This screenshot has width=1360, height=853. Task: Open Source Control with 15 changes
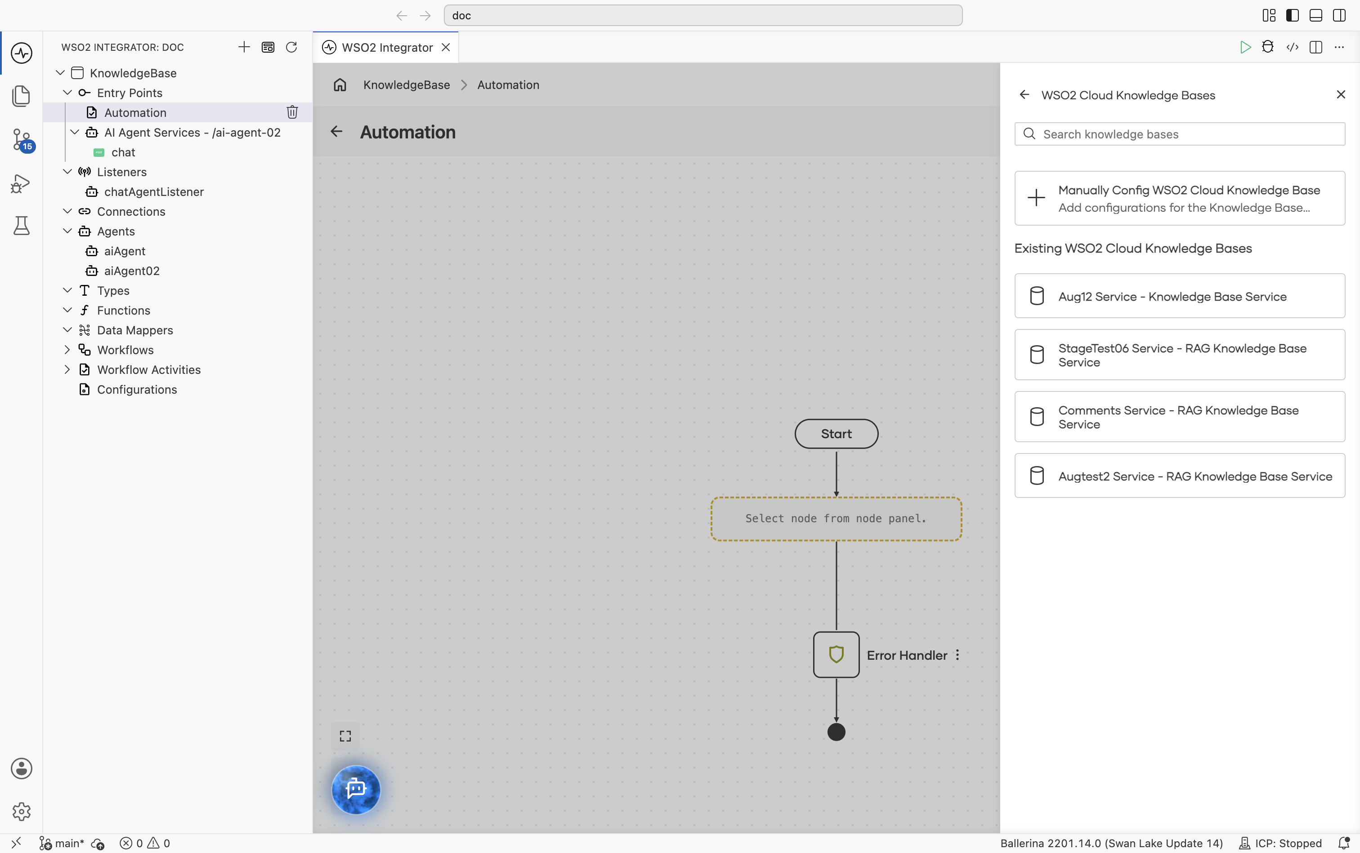(22, 139)
